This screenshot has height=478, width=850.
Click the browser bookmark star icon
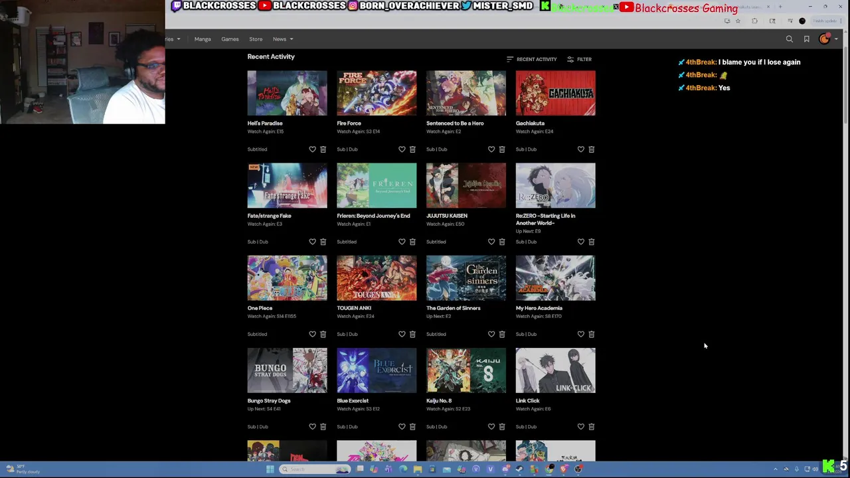point(738,21)
